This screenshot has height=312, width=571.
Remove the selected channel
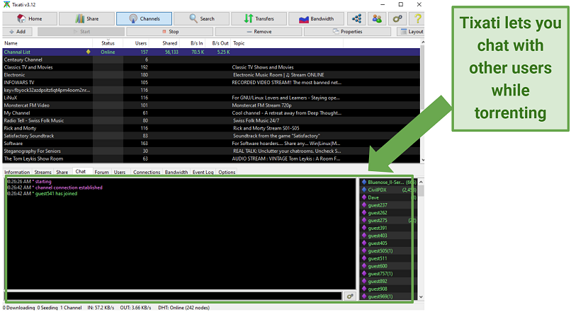coord(259,32)
